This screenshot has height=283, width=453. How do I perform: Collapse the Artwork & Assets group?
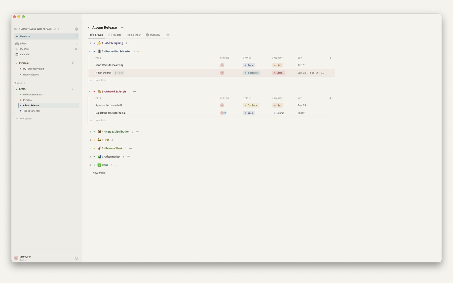point(90,92)
